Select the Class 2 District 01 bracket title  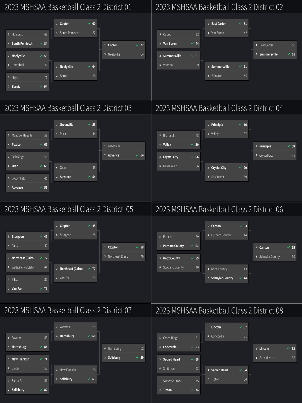[68, 7]
